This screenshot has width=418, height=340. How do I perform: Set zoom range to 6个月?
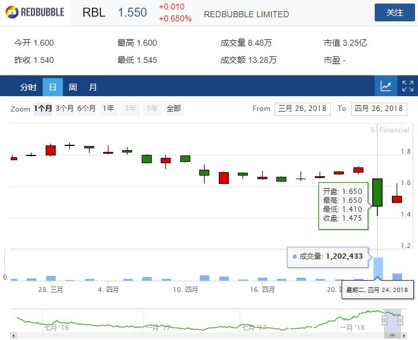click(87, 109)
